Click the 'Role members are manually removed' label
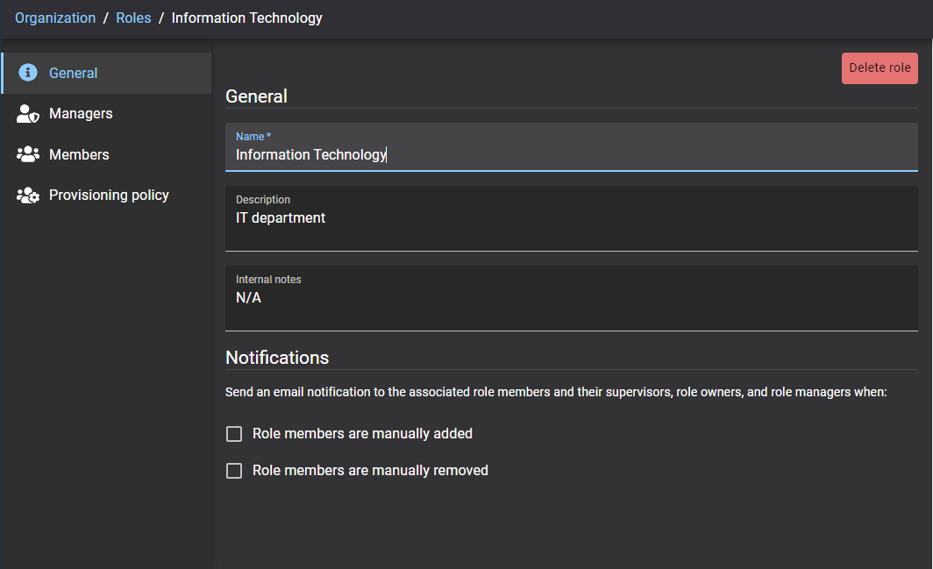Image resolution: width=933 pixels, height=569 pixels. pos(370,471)
